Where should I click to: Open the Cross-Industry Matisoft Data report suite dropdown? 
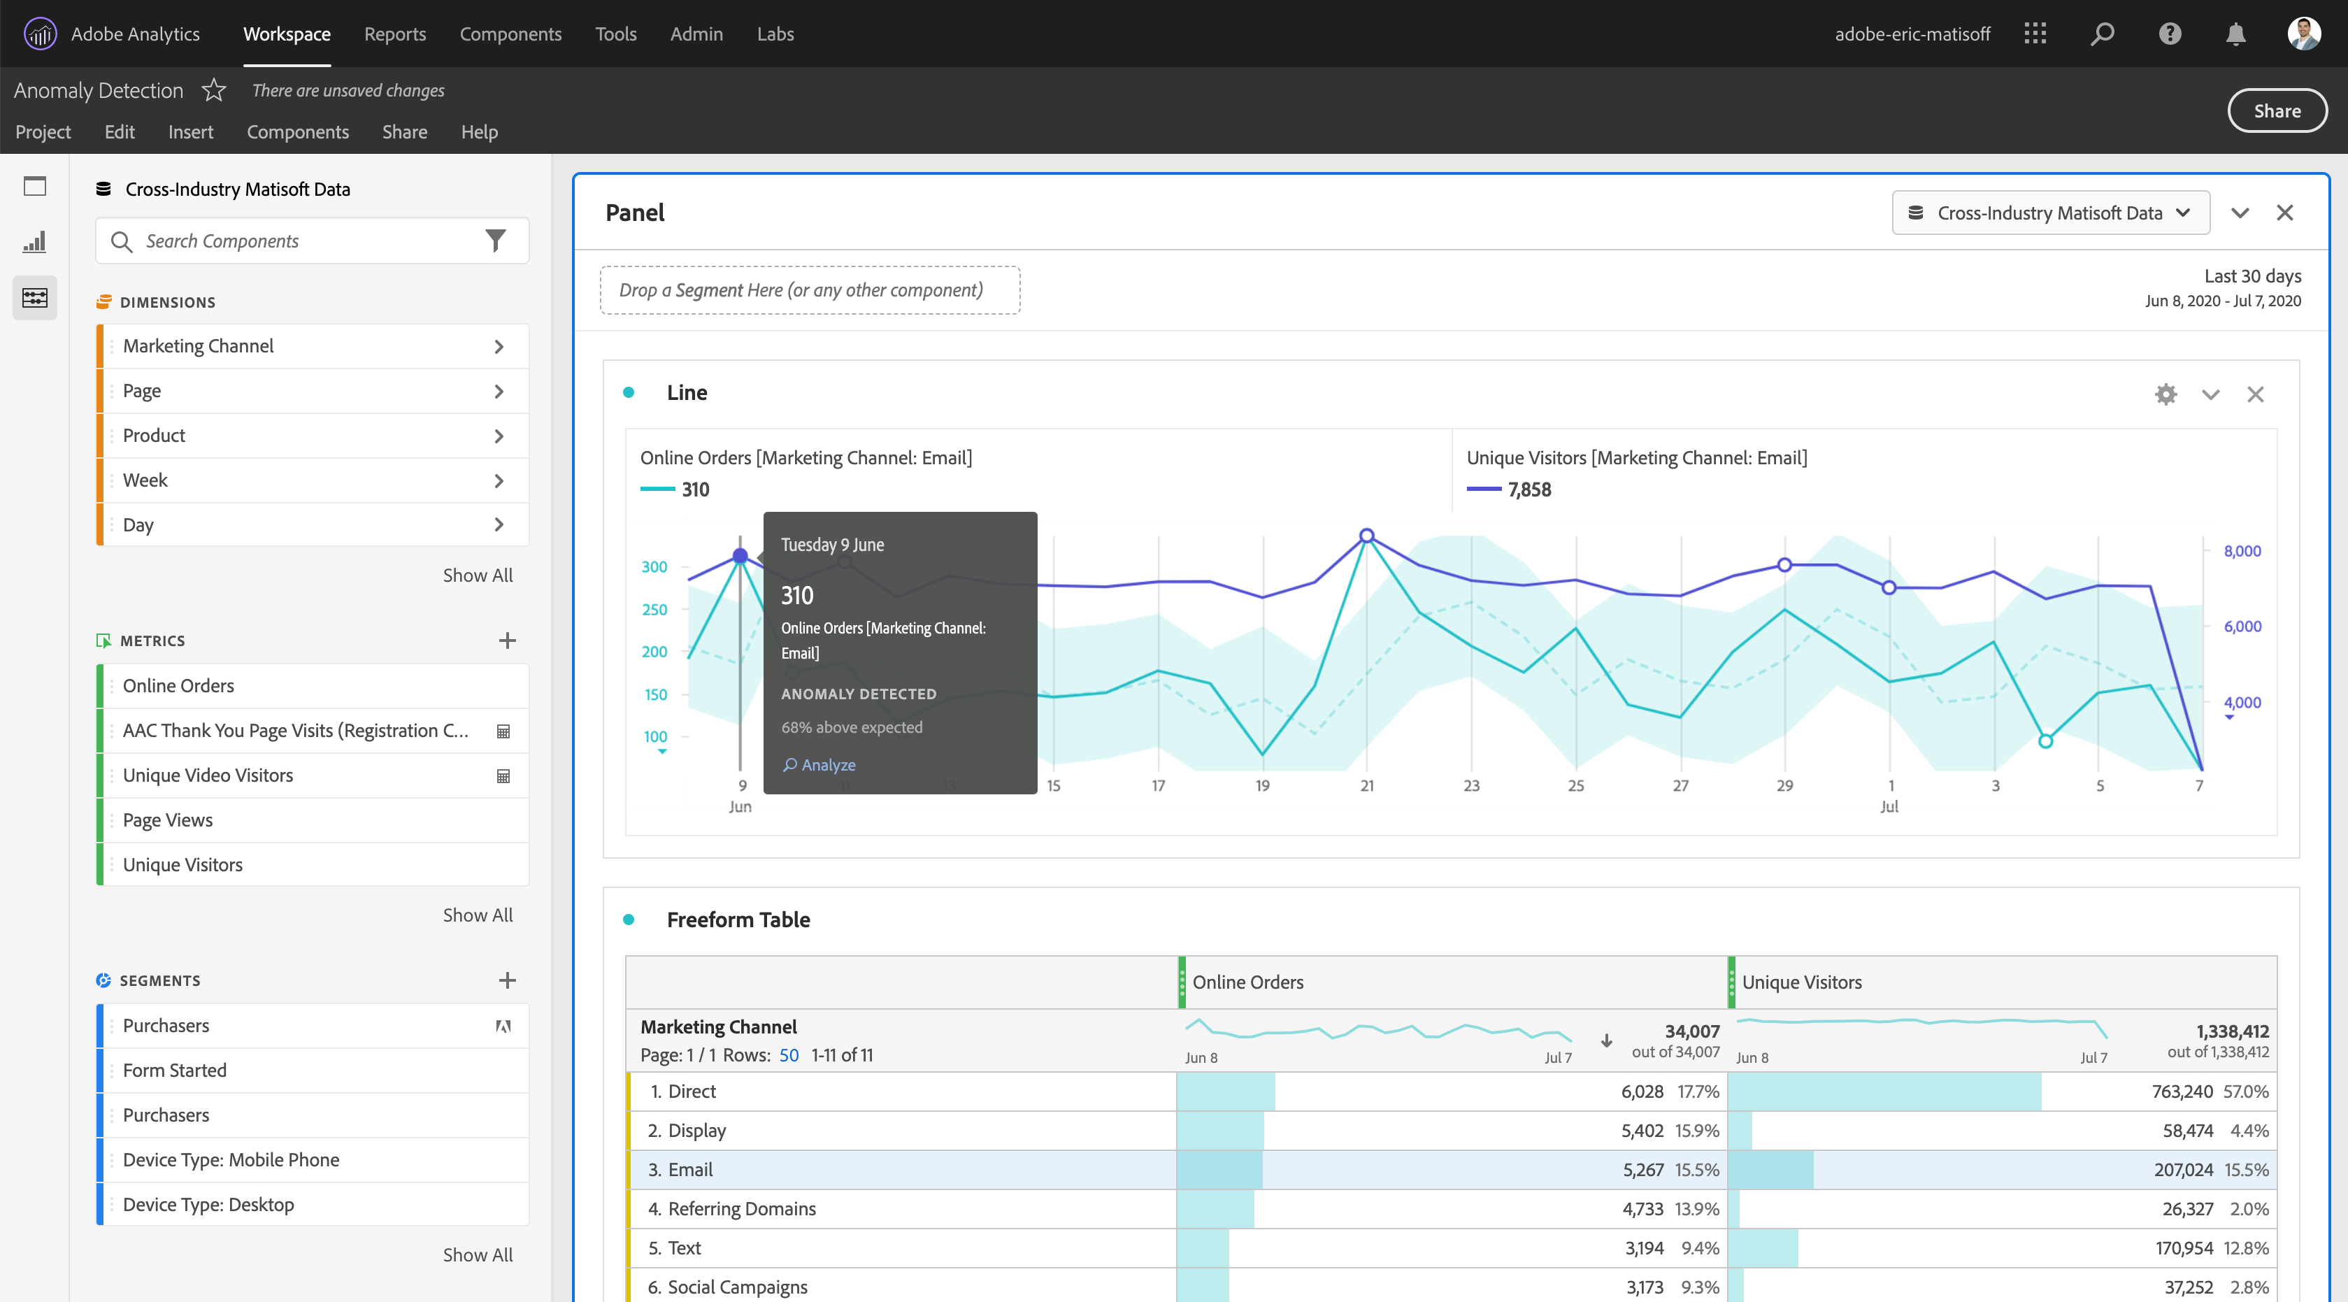(2050, 213)
